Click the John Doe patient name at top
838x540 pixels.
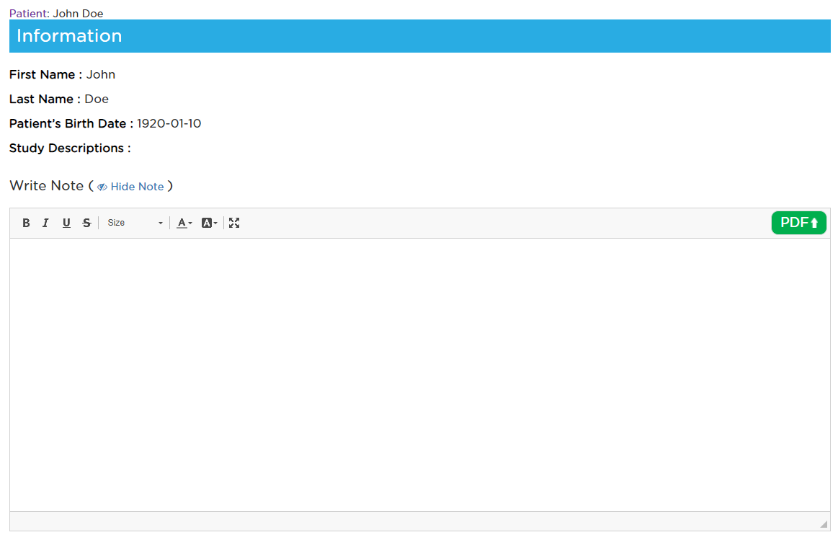pos(78,14)
